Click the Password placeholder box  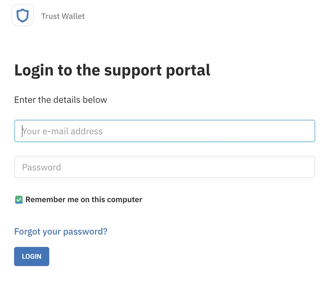coord(164,167)
